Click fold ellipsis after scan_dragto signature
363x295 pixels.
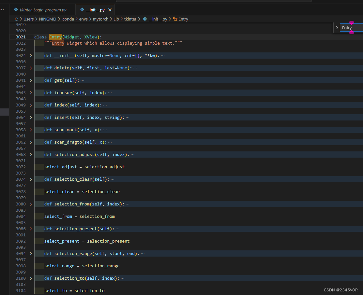[x=110, y=142]
